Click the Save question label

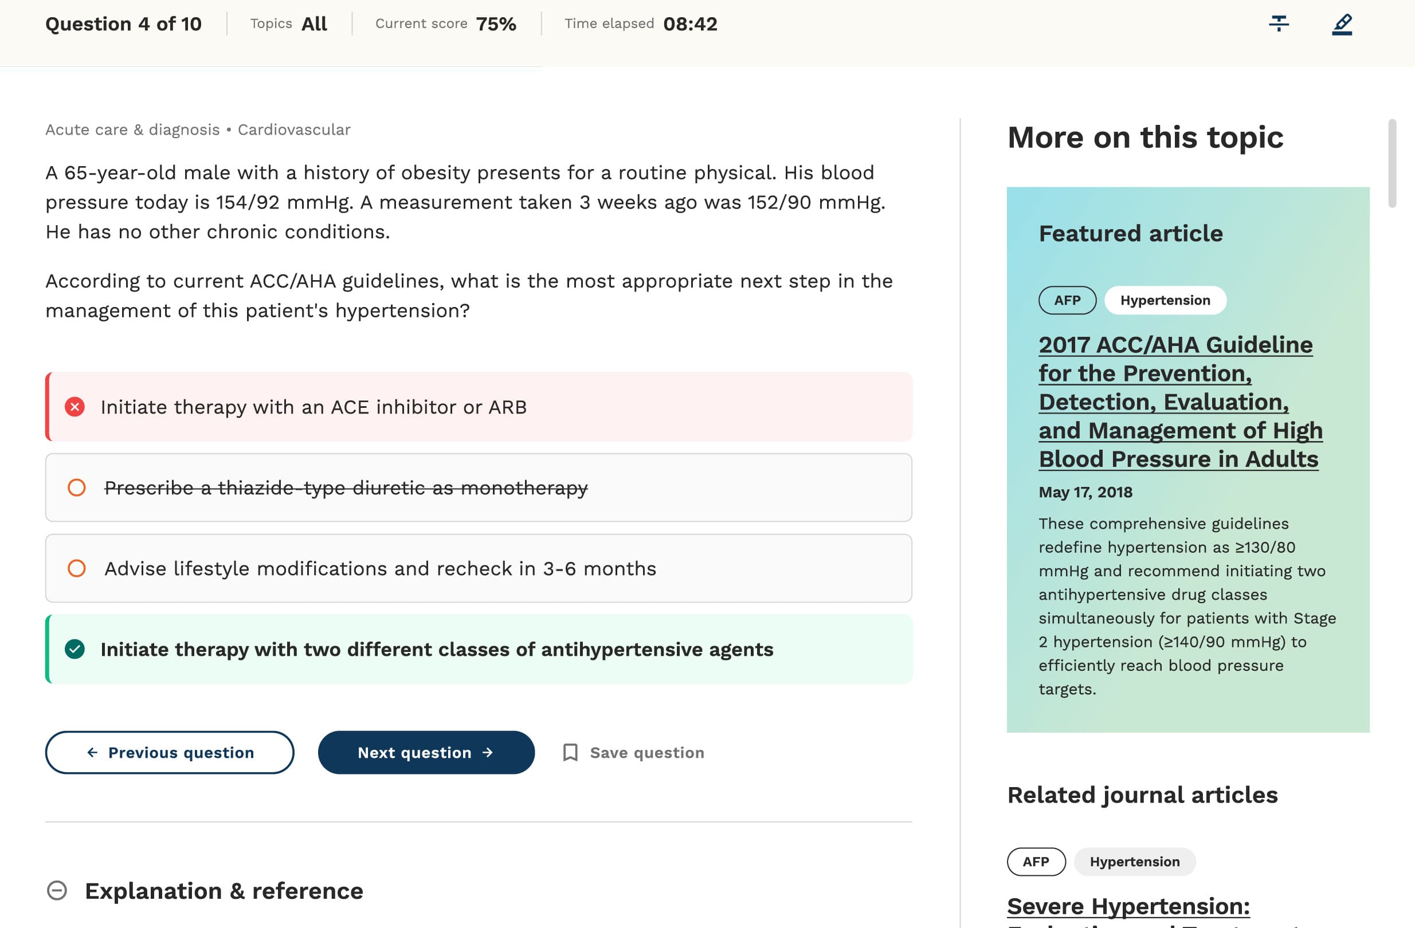647,752
